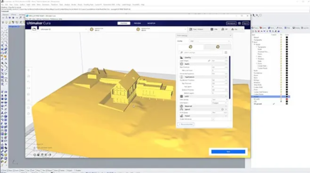
Task: Open Cura application switcher grid icon
Action: coord(240,23)
